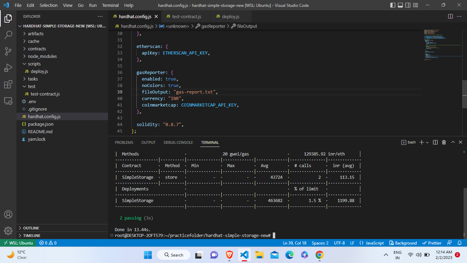Toggle primary side bar layout button
This screenshot has width=467, height=263.
tap(393, 5)
